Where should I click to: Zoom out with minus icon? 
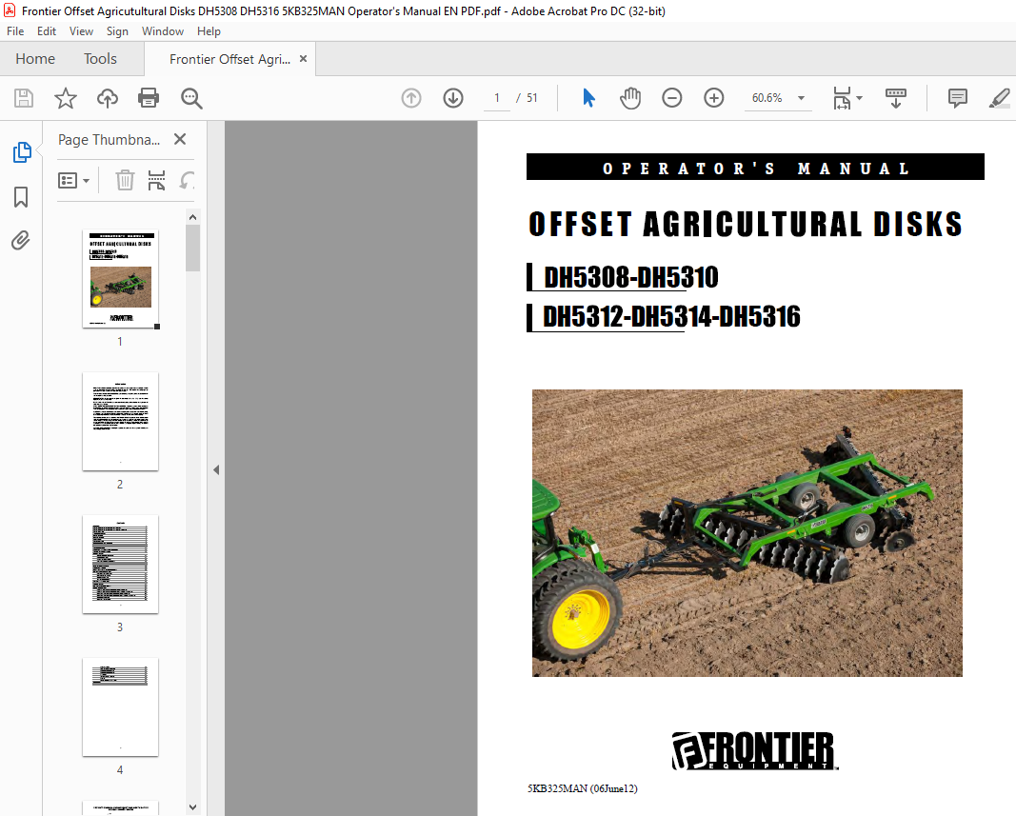672,98
